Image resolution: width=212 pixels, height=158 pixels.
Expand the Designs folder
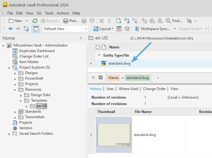point(15,73)
